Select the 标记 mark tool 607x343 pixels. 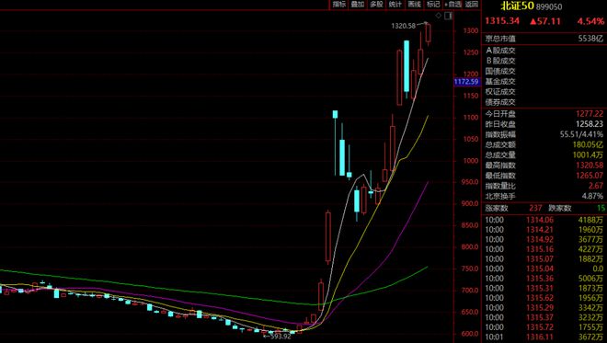433,5
